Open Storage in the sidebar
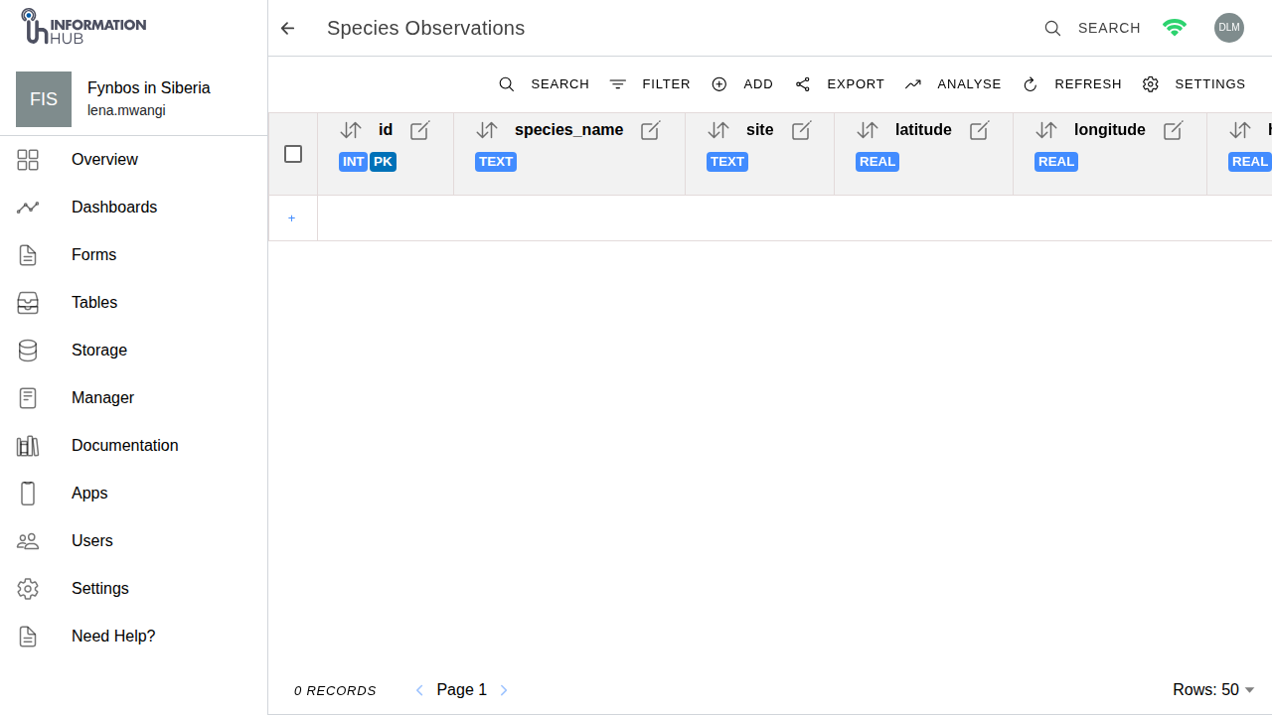The image size is (1272, 715). point(134,351)
